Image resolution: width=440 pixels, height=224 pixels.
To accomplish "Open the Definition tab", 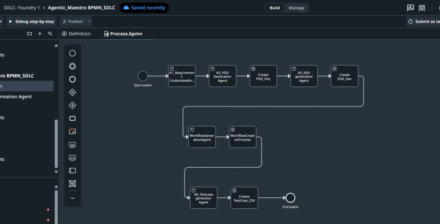I will (76, 34).
